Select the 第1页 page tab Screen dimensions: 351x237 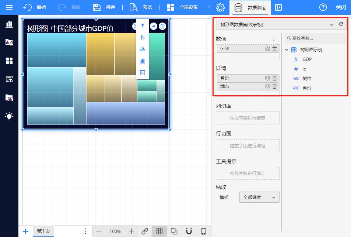(x=43, y=231)
